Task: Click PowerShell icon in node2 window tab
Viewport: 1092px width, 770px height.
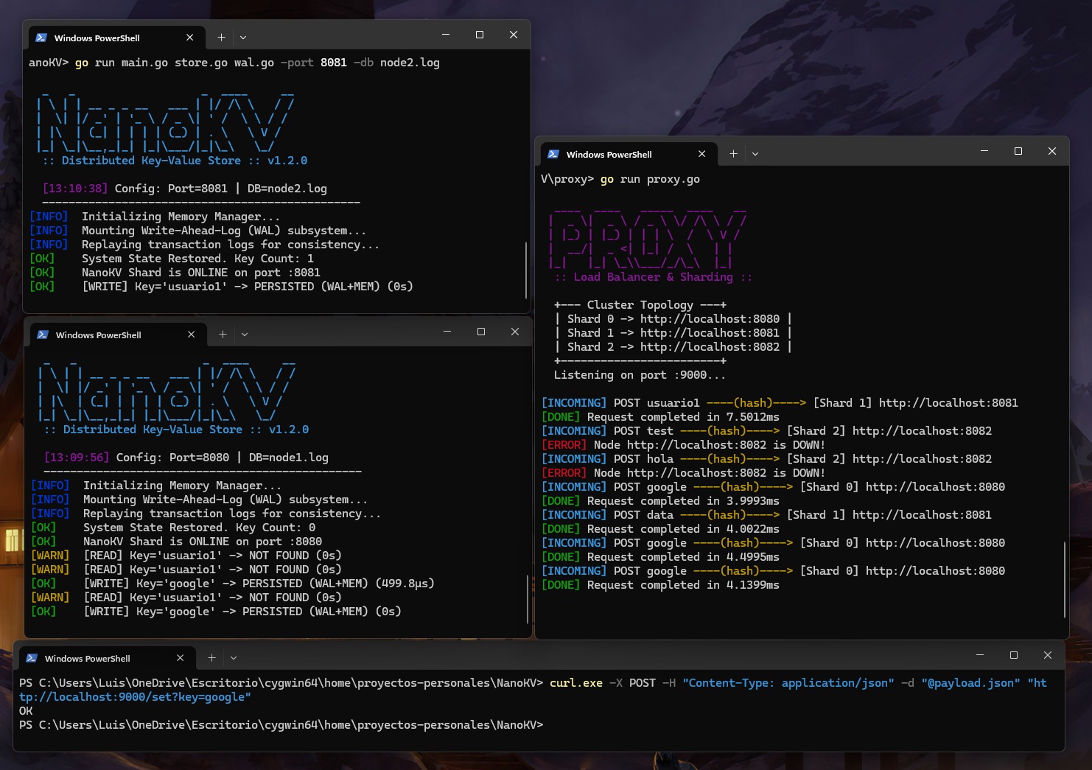Action: 41,38
